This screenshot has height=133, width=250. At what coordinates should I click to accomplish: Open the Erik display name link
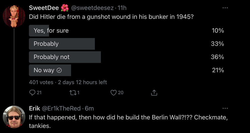click(x=35, y=108)
